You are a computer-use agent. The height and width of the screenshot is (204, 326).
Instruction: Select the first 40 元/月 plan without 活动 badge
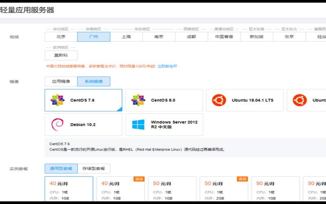click(69, 189)
